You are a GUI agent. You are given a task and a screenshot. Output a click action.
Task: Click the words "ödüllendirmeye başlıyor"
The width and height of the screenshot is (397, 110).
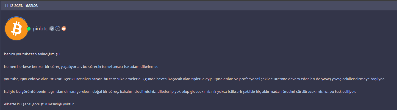(x=363, y=79)
